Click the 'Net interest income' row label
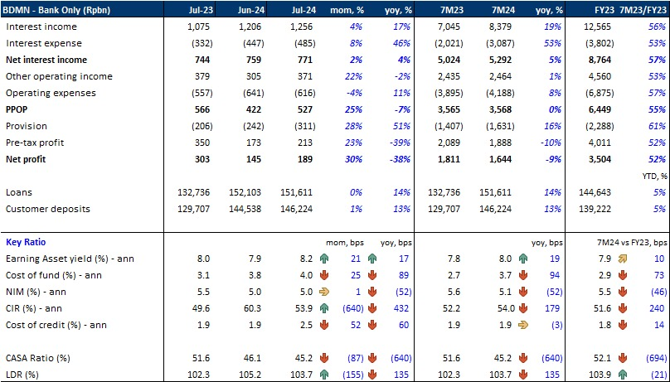This screenshot has width=670, height=382. pyautogui.click(x=46, y=60)
